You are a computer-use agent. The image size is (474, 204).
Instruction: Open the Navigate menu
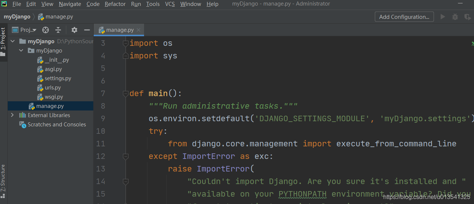pos(70,4)
